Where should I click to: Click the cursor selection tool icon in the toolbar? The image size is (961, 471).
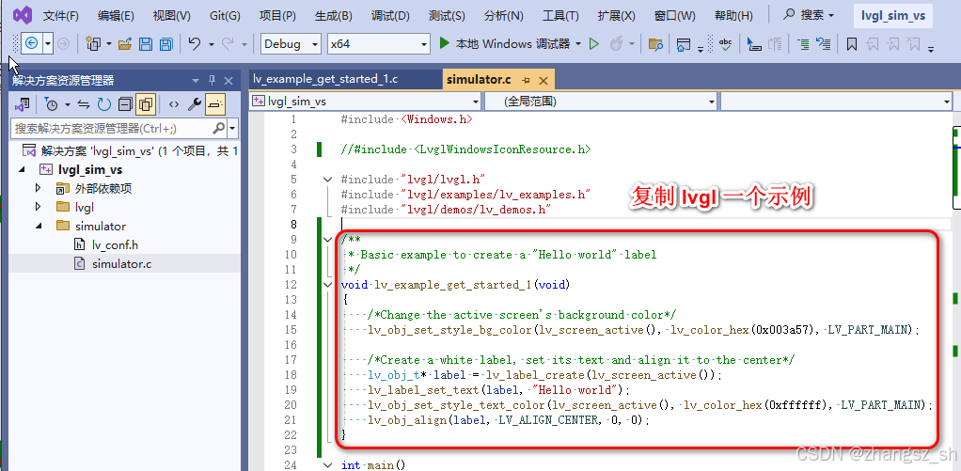pos(754,44)
